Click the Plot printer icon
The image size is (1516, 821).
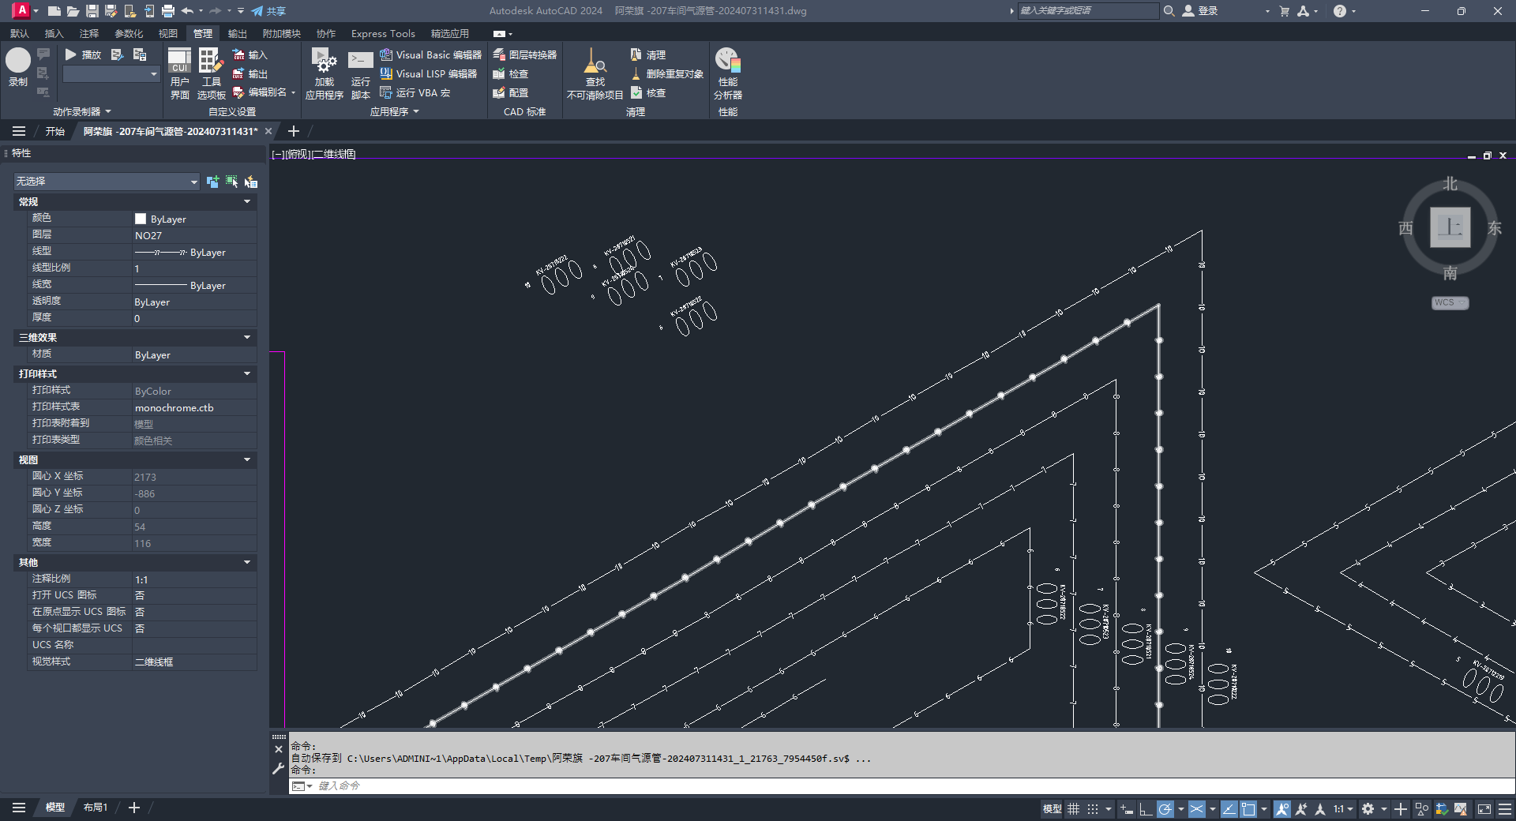(x=168, y=11)
